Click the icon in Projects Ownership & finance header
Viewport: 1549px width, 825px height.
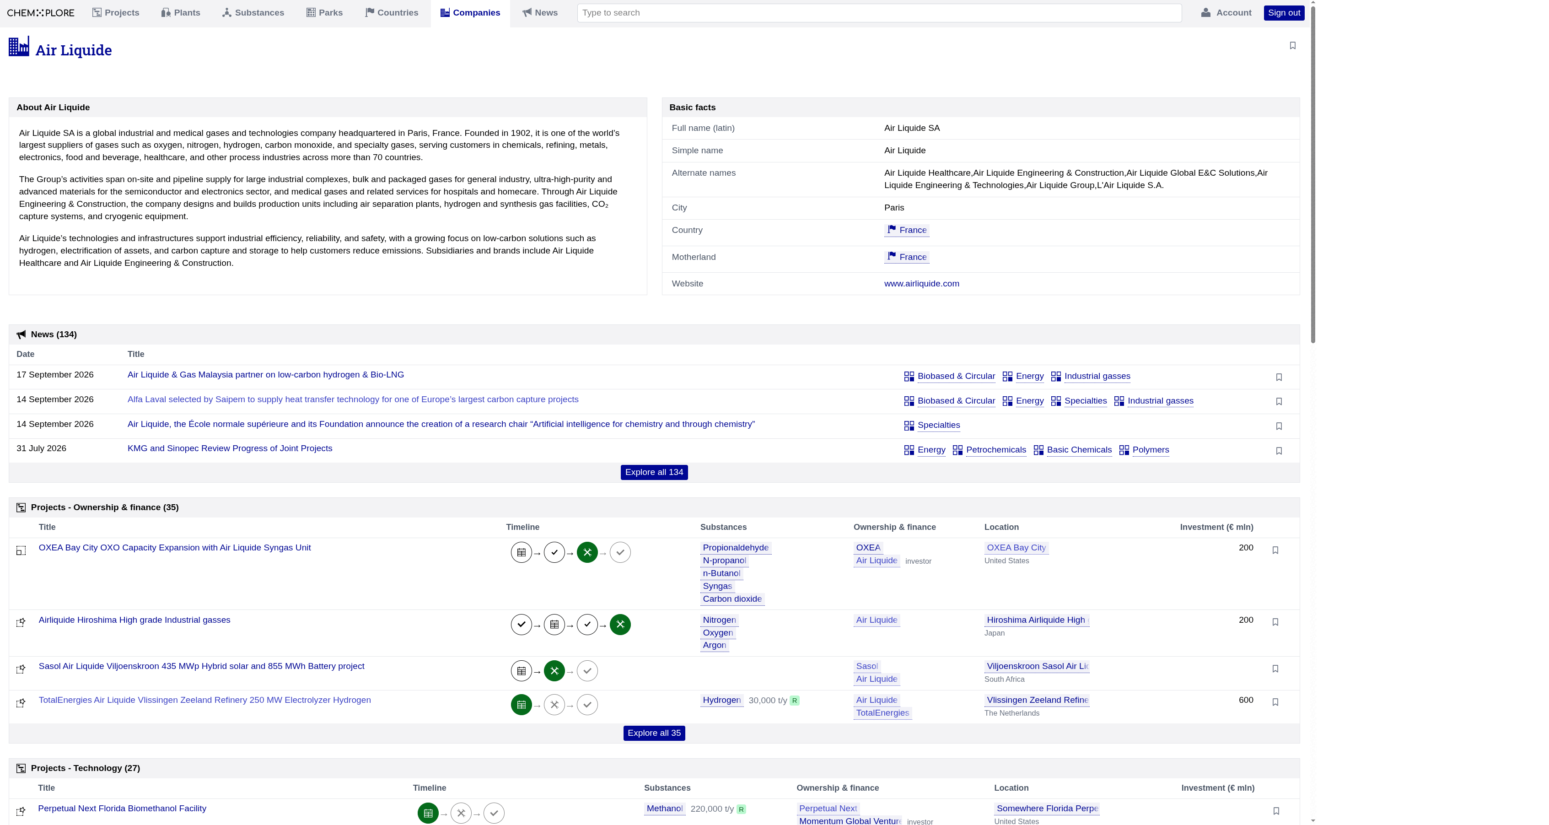tap(21, 507)
